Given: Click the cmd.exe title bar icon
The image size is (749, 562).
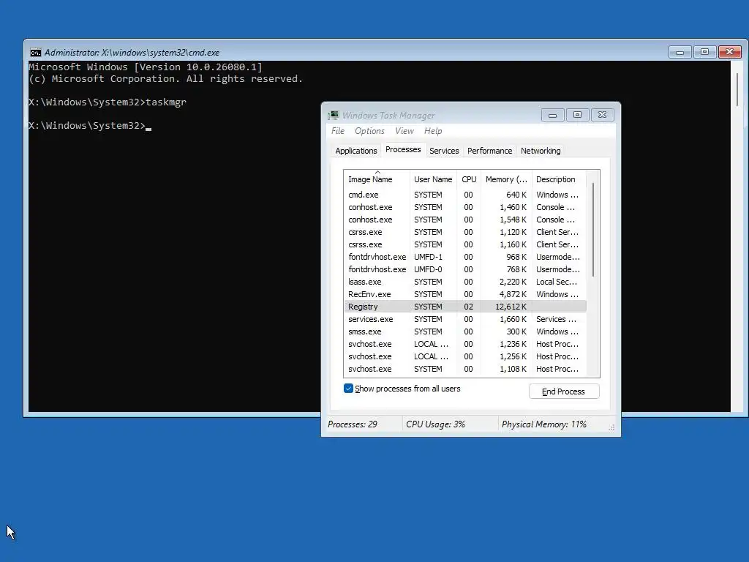Looking at the screenshot, I should tap(35, 53).
